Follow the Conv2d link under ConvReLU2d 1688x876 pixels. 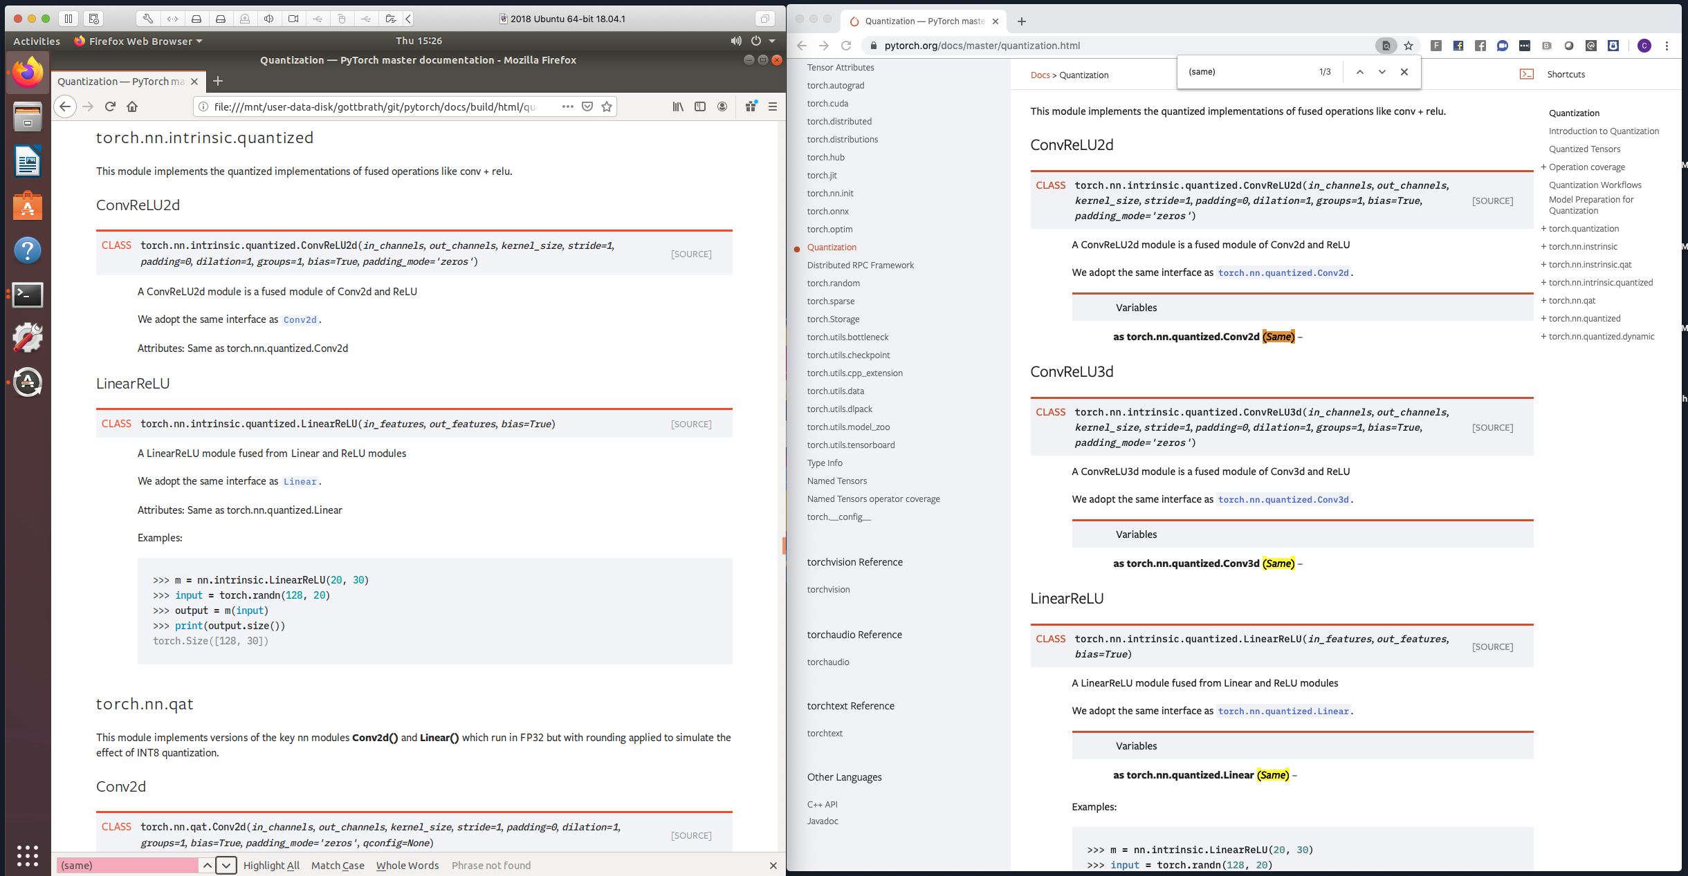(x=300, y=319)
